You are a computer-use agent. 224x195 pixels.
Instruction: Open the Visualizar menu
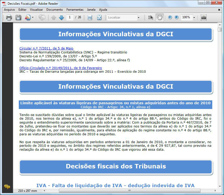(x=36, y=10)
